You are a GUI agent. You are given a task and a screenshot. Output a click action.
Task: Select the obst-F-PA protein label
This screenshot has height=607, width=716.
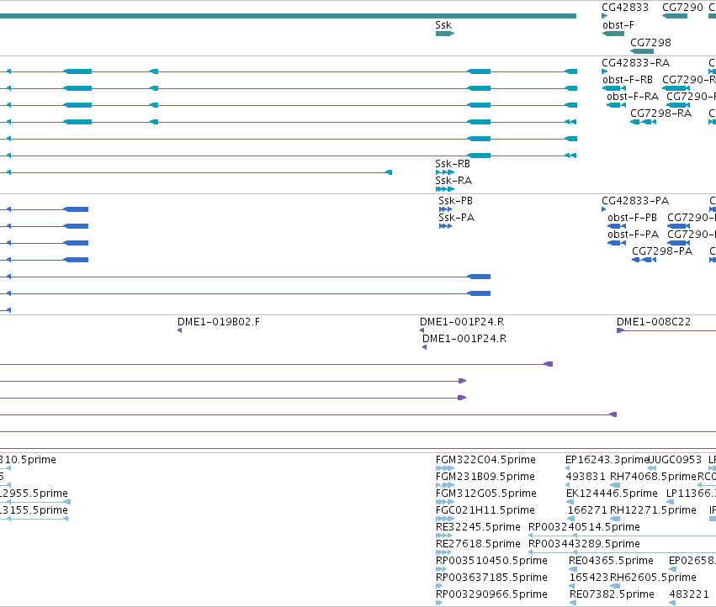(x=633, y=235)
